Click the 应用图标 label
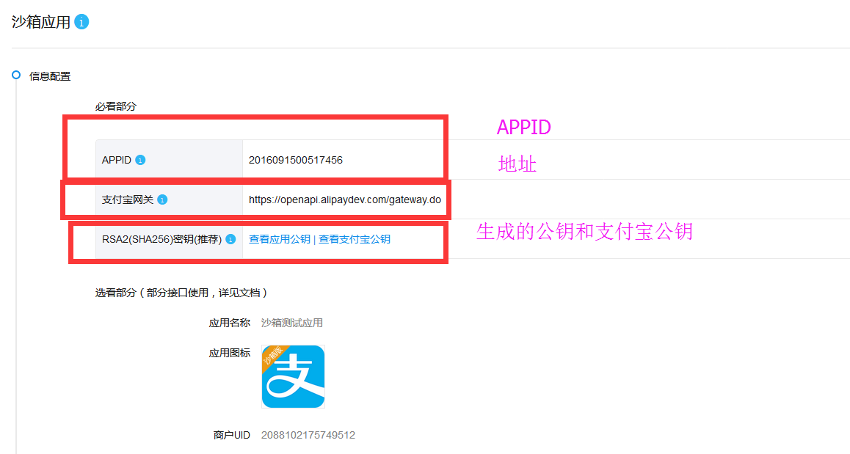 [x=229, y=353]
